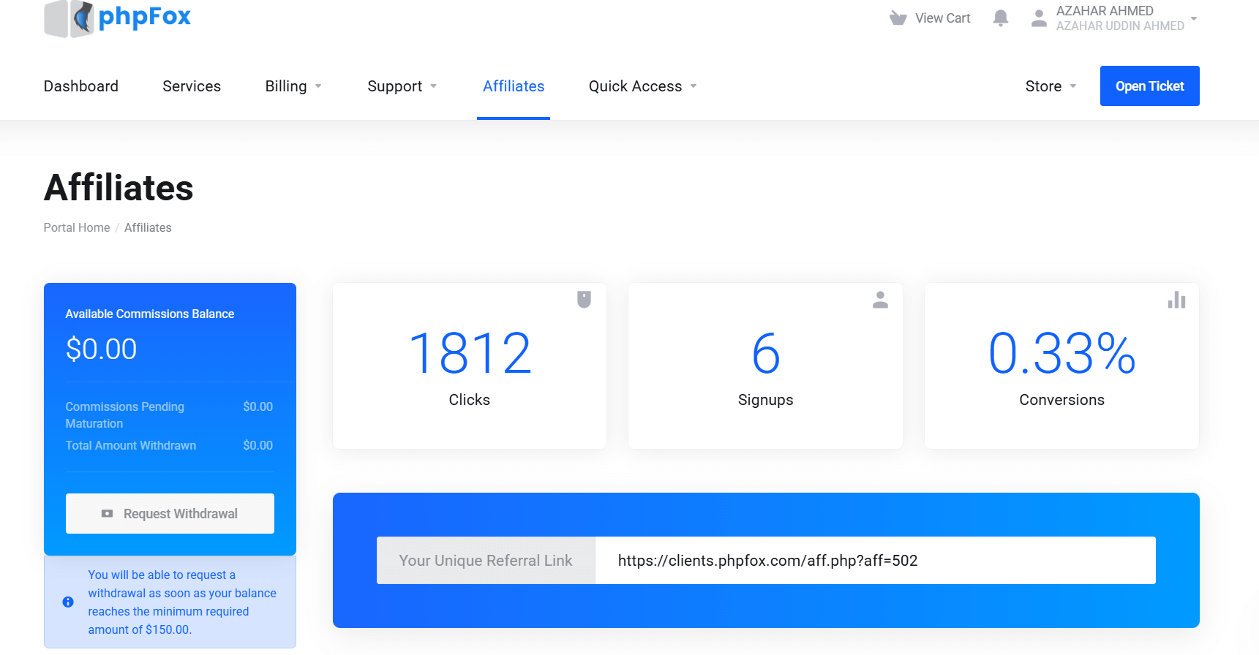Open the Quick Access dropdown
The image size is (1259, 655).
pos(642,86)
